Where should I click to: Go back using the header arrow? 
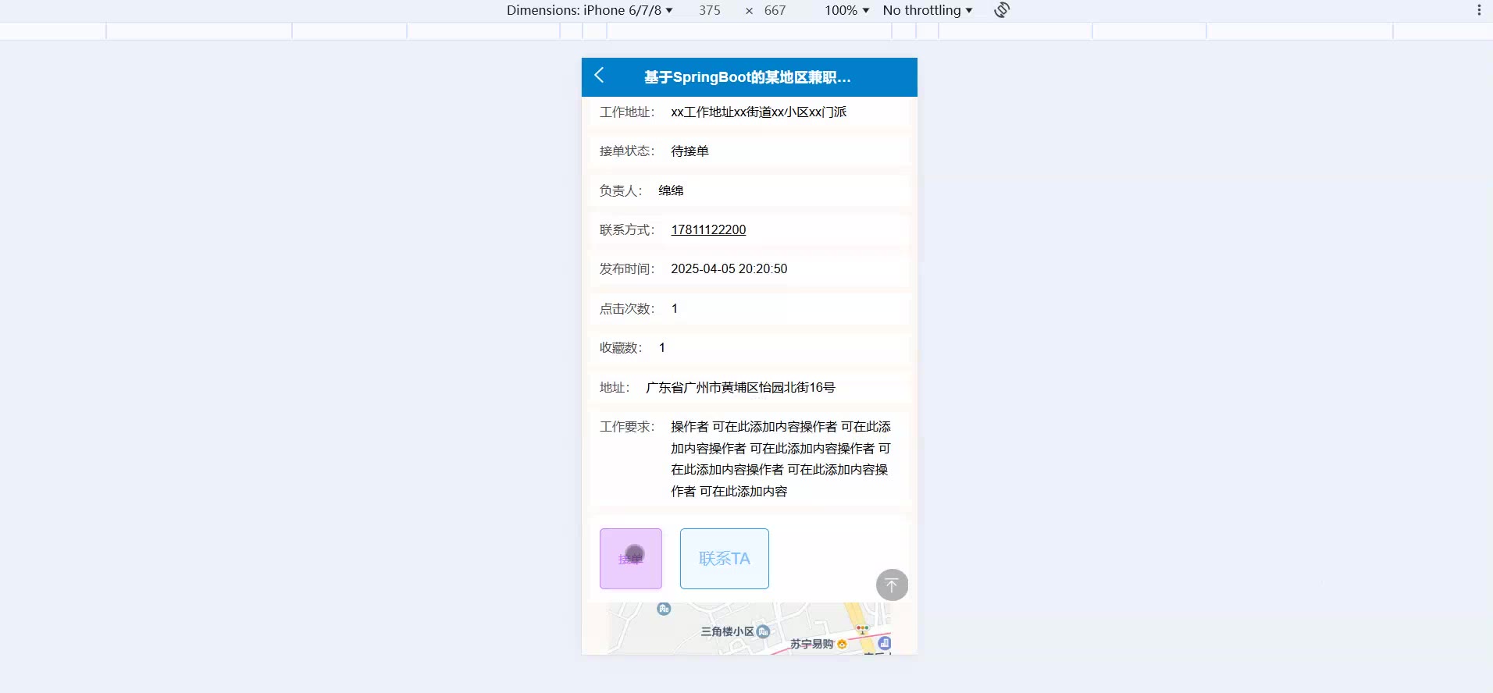point(599,75)
